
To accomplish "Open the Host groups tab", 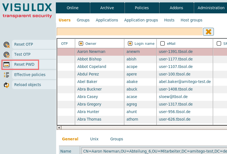I will 191,20.
